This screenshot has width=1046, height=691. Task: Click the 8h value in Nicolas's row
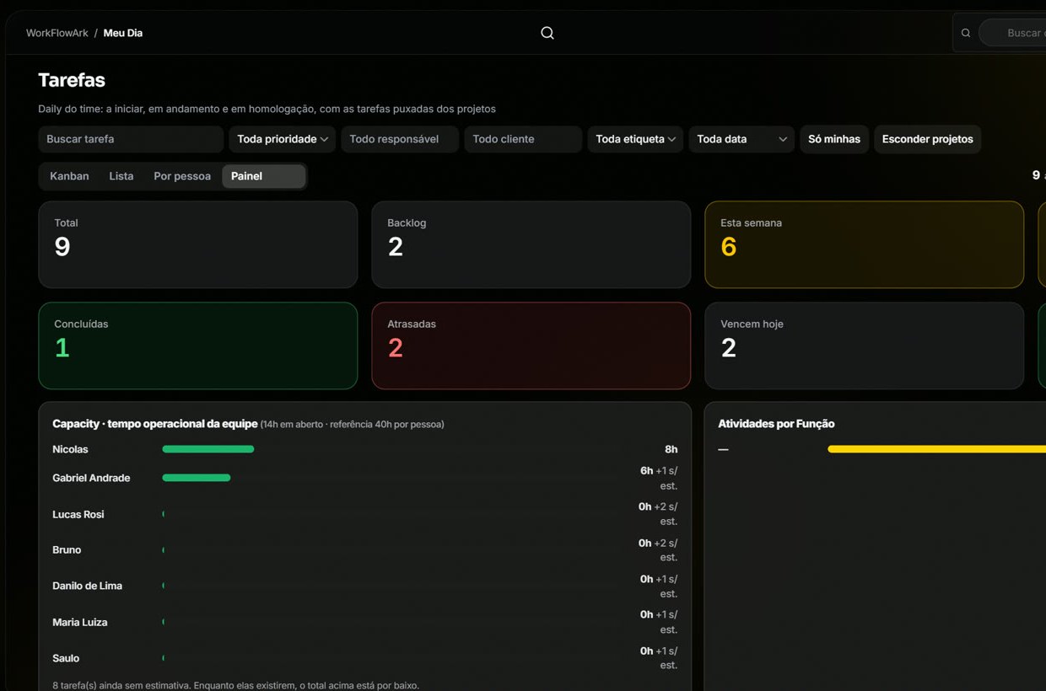tap(671, 449)
